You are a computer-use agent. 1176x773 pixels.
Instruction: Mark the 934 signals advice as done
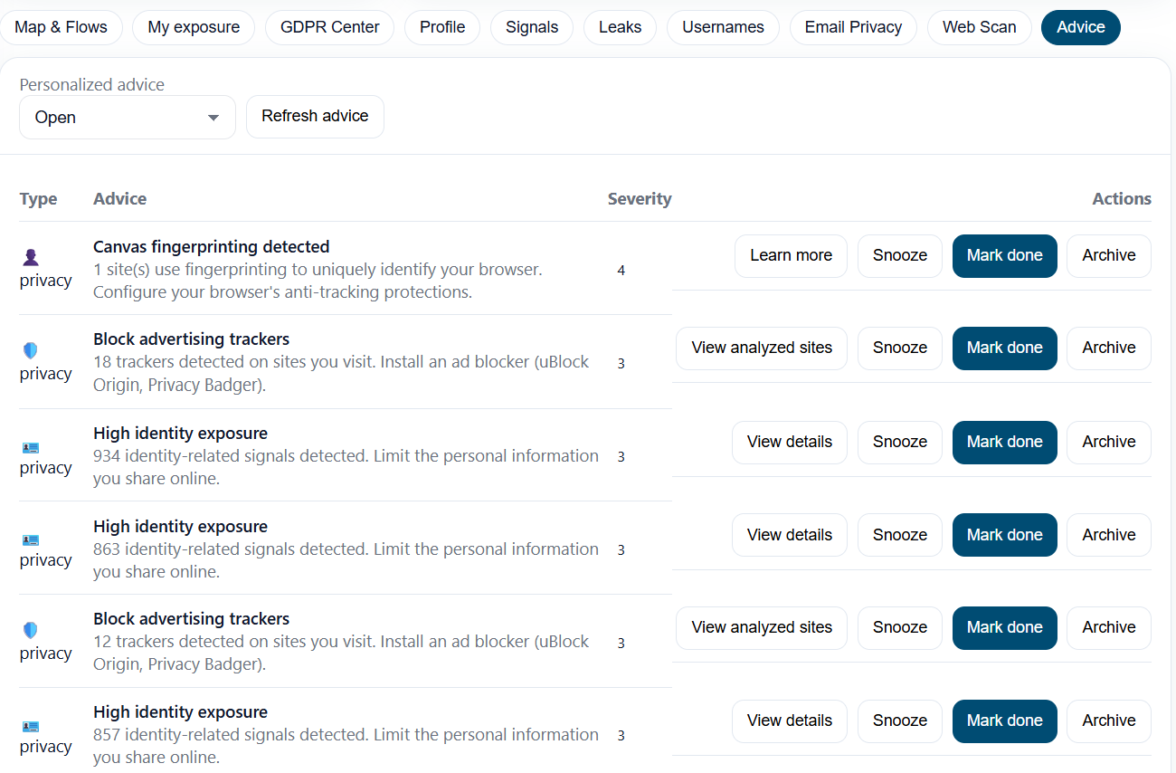pos(1004,442)
